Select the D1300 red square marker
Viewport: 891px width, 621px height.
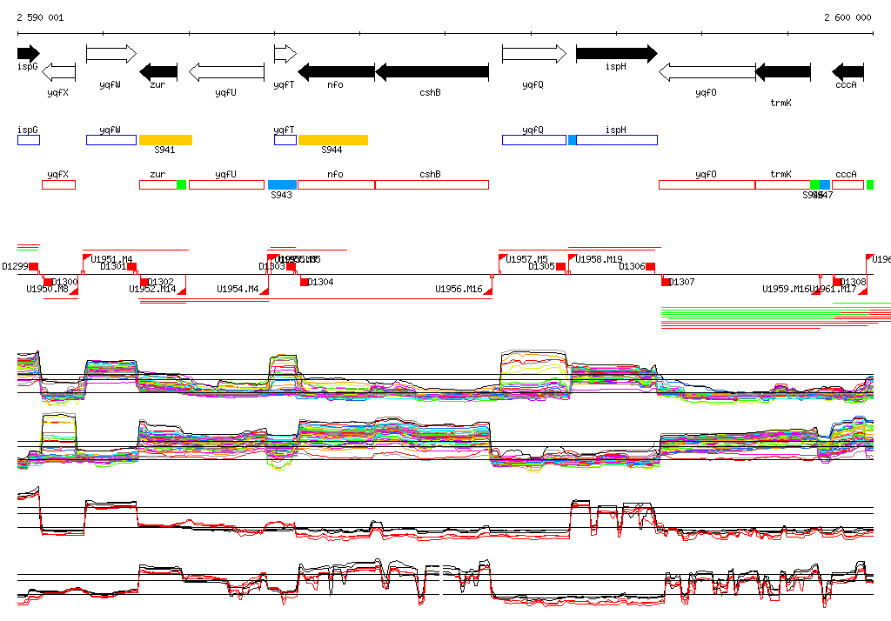pyautogui.click(x=49, y=282)
